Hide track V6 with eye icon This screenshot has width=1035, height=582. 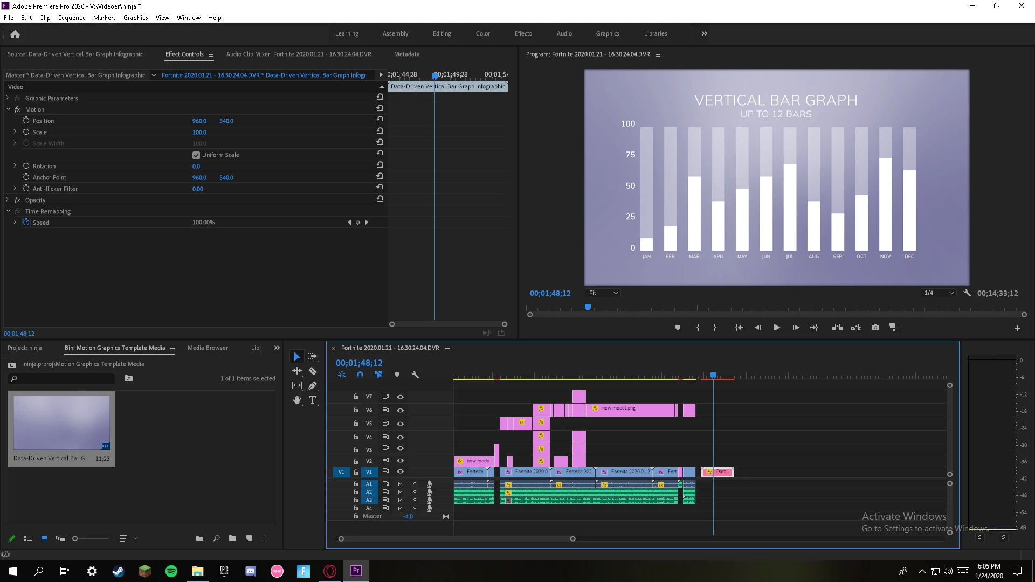[x=400, y=410]
